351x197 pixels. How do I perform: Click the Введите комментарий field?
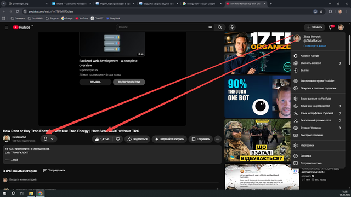114,179
